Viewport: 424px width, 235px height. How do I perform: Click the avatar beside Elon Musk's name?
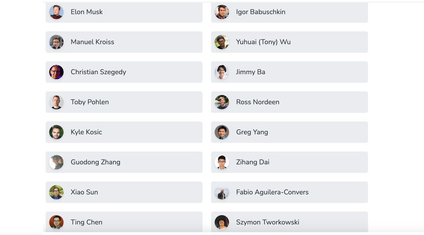56,12
